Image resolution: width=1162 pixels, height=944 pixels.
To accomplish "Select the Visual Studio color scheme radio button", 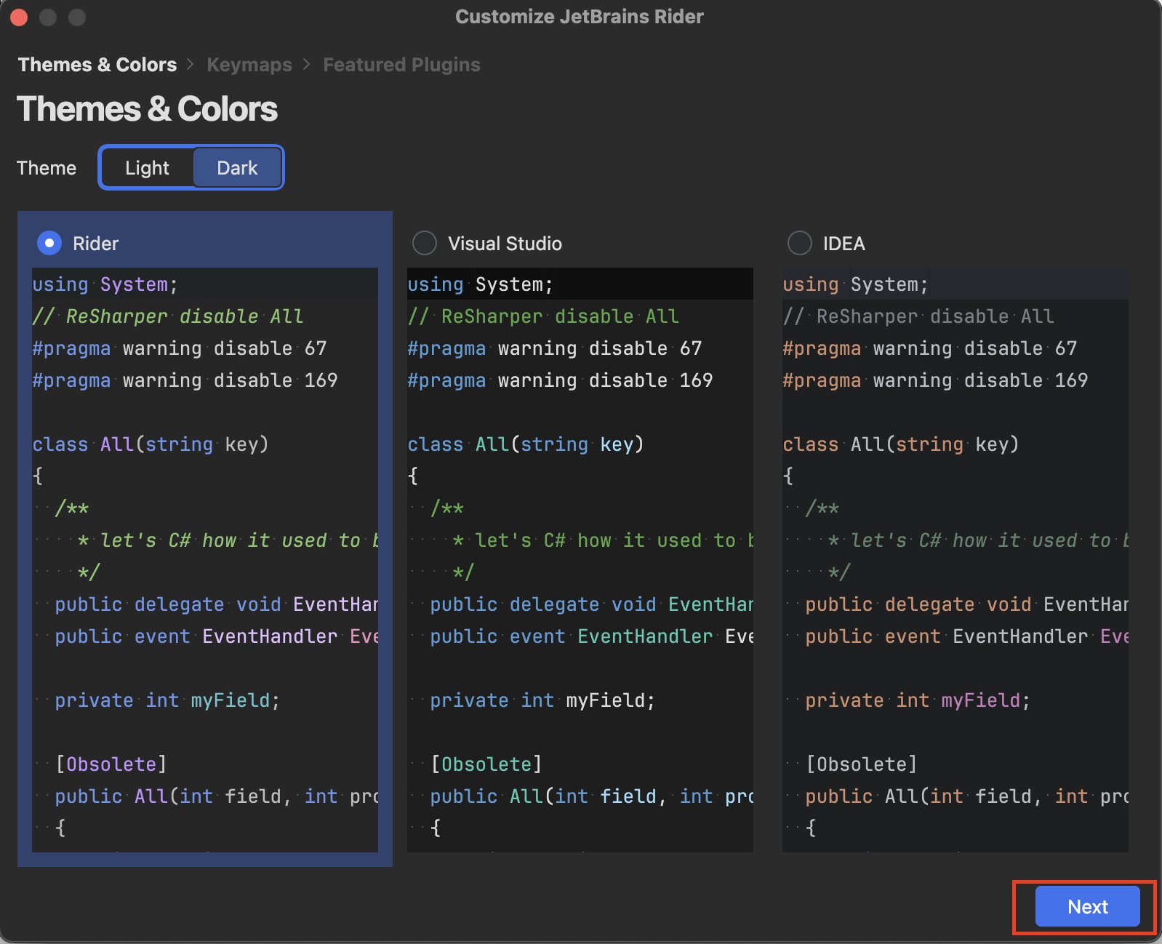I will point(425,243).
